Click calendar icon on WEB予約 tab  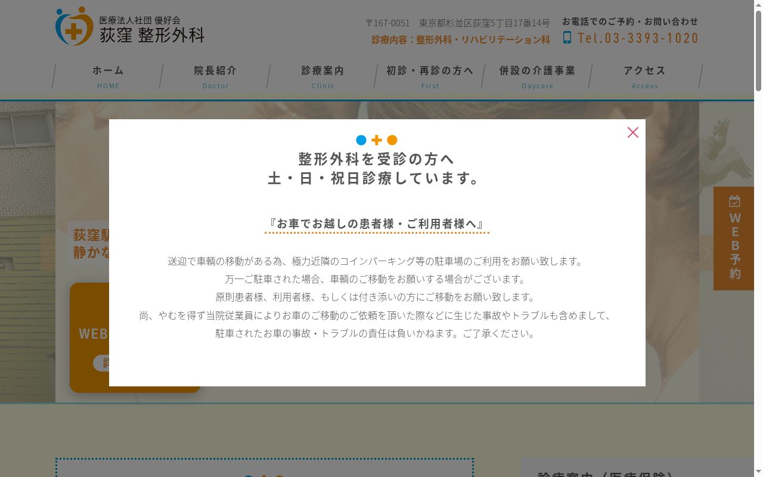[x=735, y=201]
